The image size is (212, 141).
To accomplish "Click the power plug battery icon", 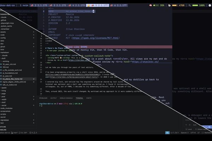I will click(189, 5).
